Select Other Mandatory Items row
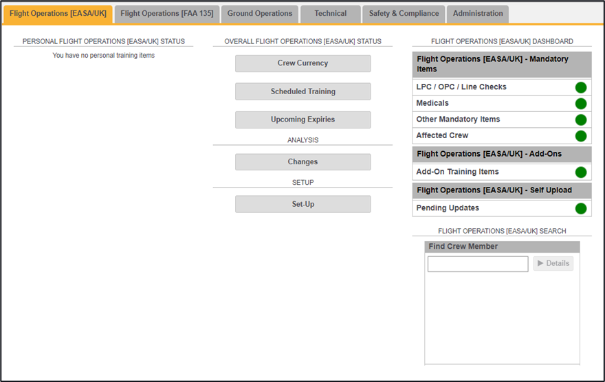 pos(502,120)
